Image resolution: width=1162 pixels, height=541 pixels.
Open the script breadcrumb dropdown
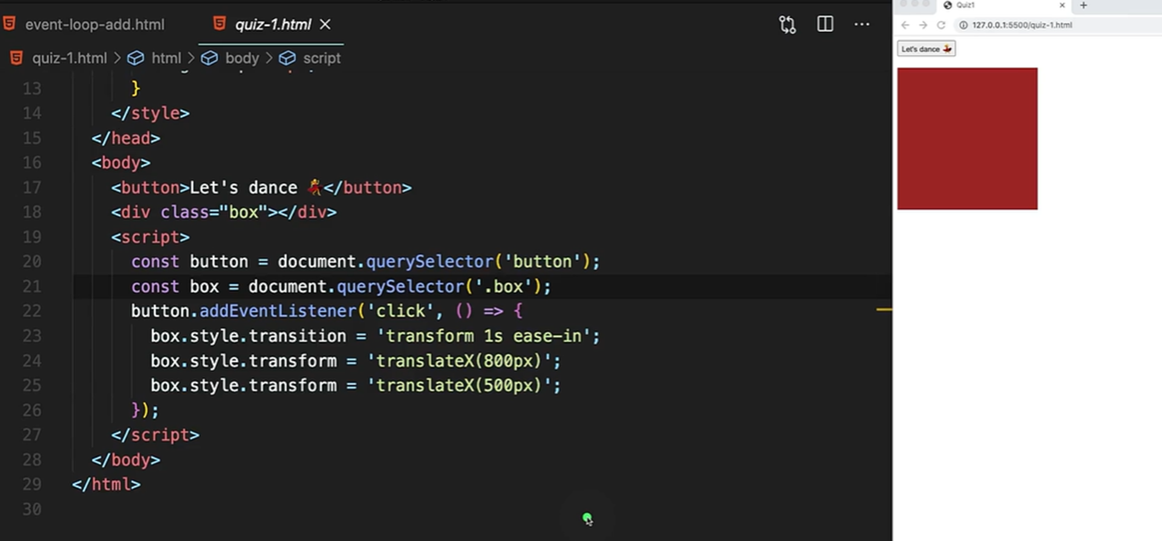coord(321,58)
